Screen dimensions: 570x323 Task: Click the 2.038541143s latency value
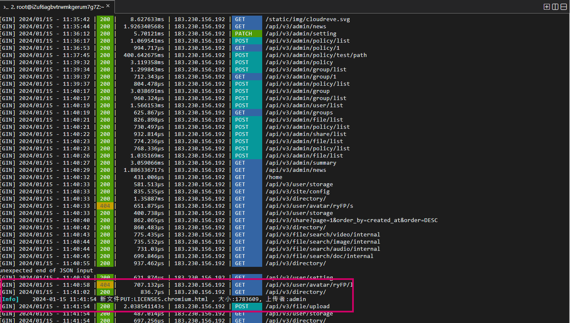[144, 307]
